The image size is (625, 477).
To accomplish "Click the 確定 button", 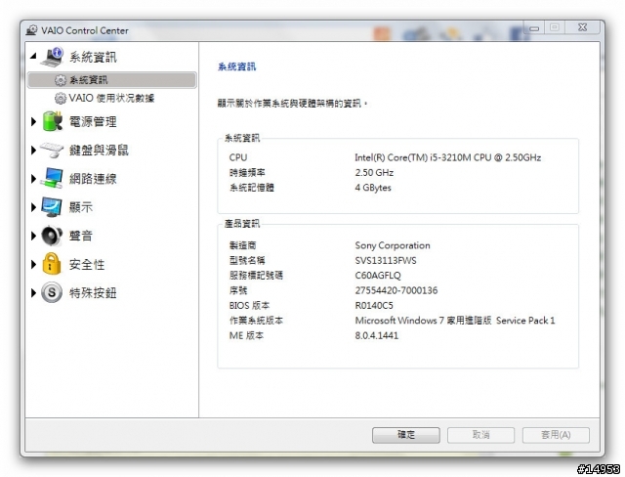I will click(406, 435).
